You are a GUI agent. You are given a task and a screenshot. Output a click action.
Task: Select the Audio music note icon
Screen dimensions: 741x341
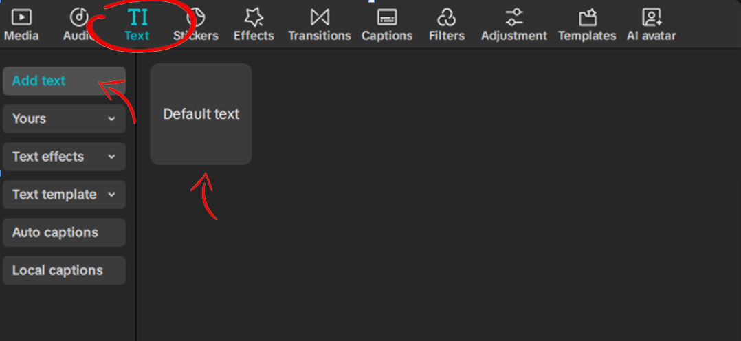pos(79,18)
